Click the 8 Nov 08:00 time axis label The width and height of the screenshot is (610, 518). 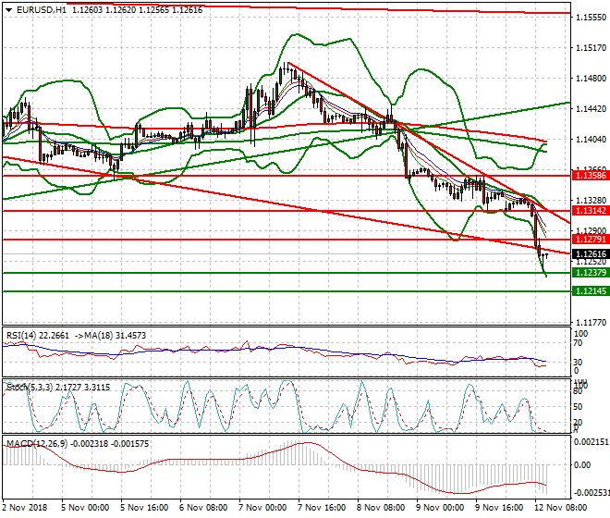(x=381, y=508)
